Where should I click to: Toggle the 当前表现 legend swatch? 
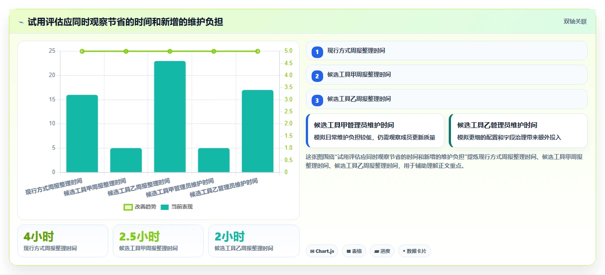(165, 207)
